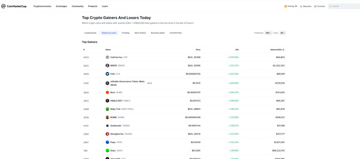The image size is (360, 159).
Task: Click the Shanghai Inu coin icon
Action: pyautogui.click(x=107, y=134)
